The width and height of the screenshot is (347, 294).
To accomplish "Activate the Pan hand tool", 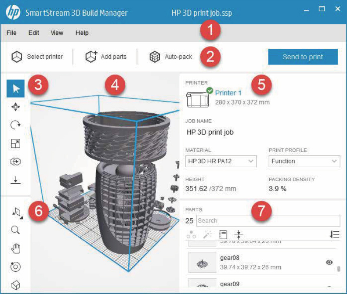I will 16,249.
